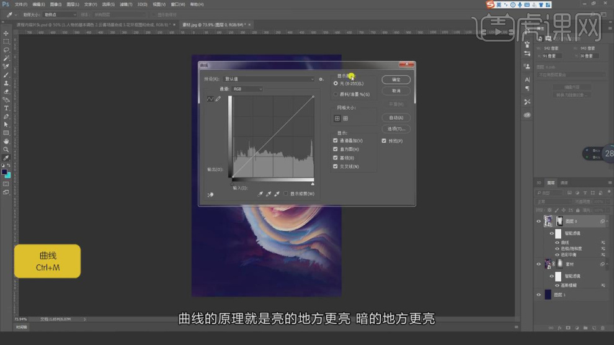Click the black point input slider triangle
614x345 pixels.
click(232, 184)
